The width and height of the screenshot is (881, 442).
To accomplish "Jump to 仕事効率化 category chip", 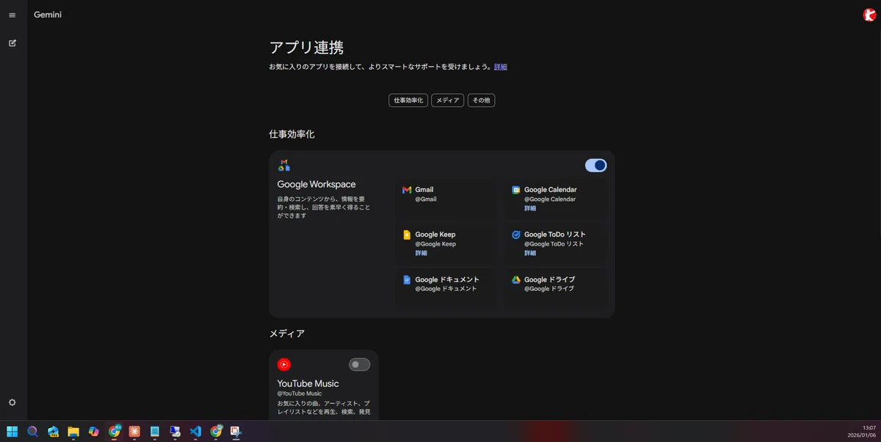I will pos(408,100).
